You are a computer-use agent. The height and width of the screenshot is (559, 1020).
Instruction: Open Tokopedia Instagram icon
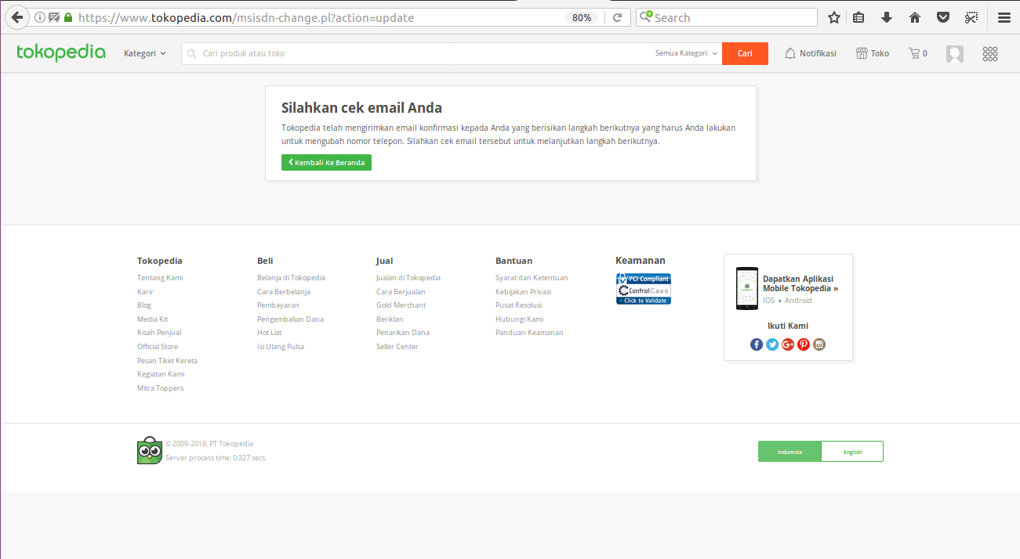click(x=819, y=344)
